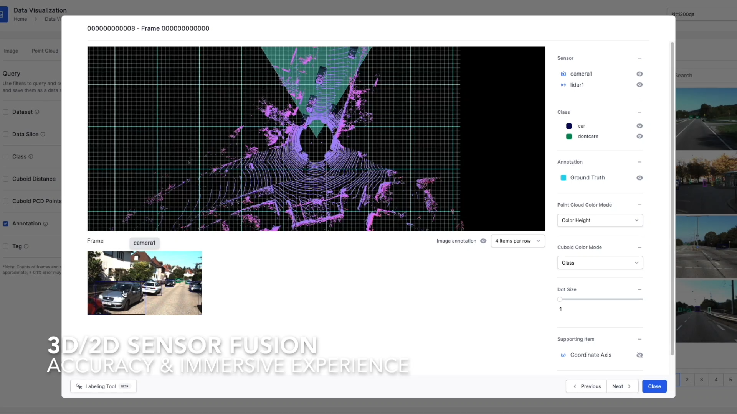Click the Previous frame button
This screenshot has width=737, height=414.
point(586,386)
